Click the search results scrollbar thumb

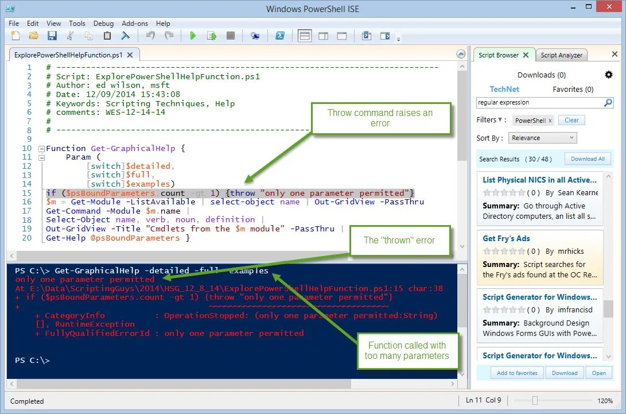click(608, 309)
